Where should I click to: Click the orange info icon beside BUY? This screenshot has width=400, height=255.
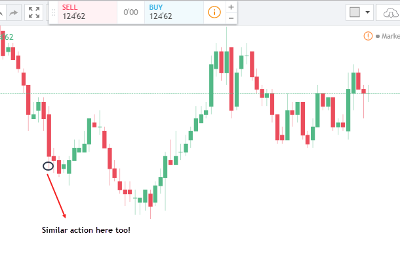coord(214,12)
